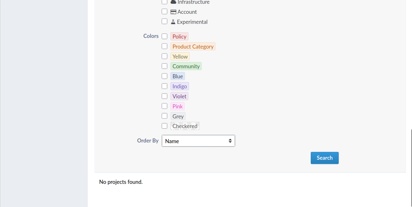This screenshot has width=412, height=207.
Task: Check the Indigo color checkbox
Action: coord(165,86)
